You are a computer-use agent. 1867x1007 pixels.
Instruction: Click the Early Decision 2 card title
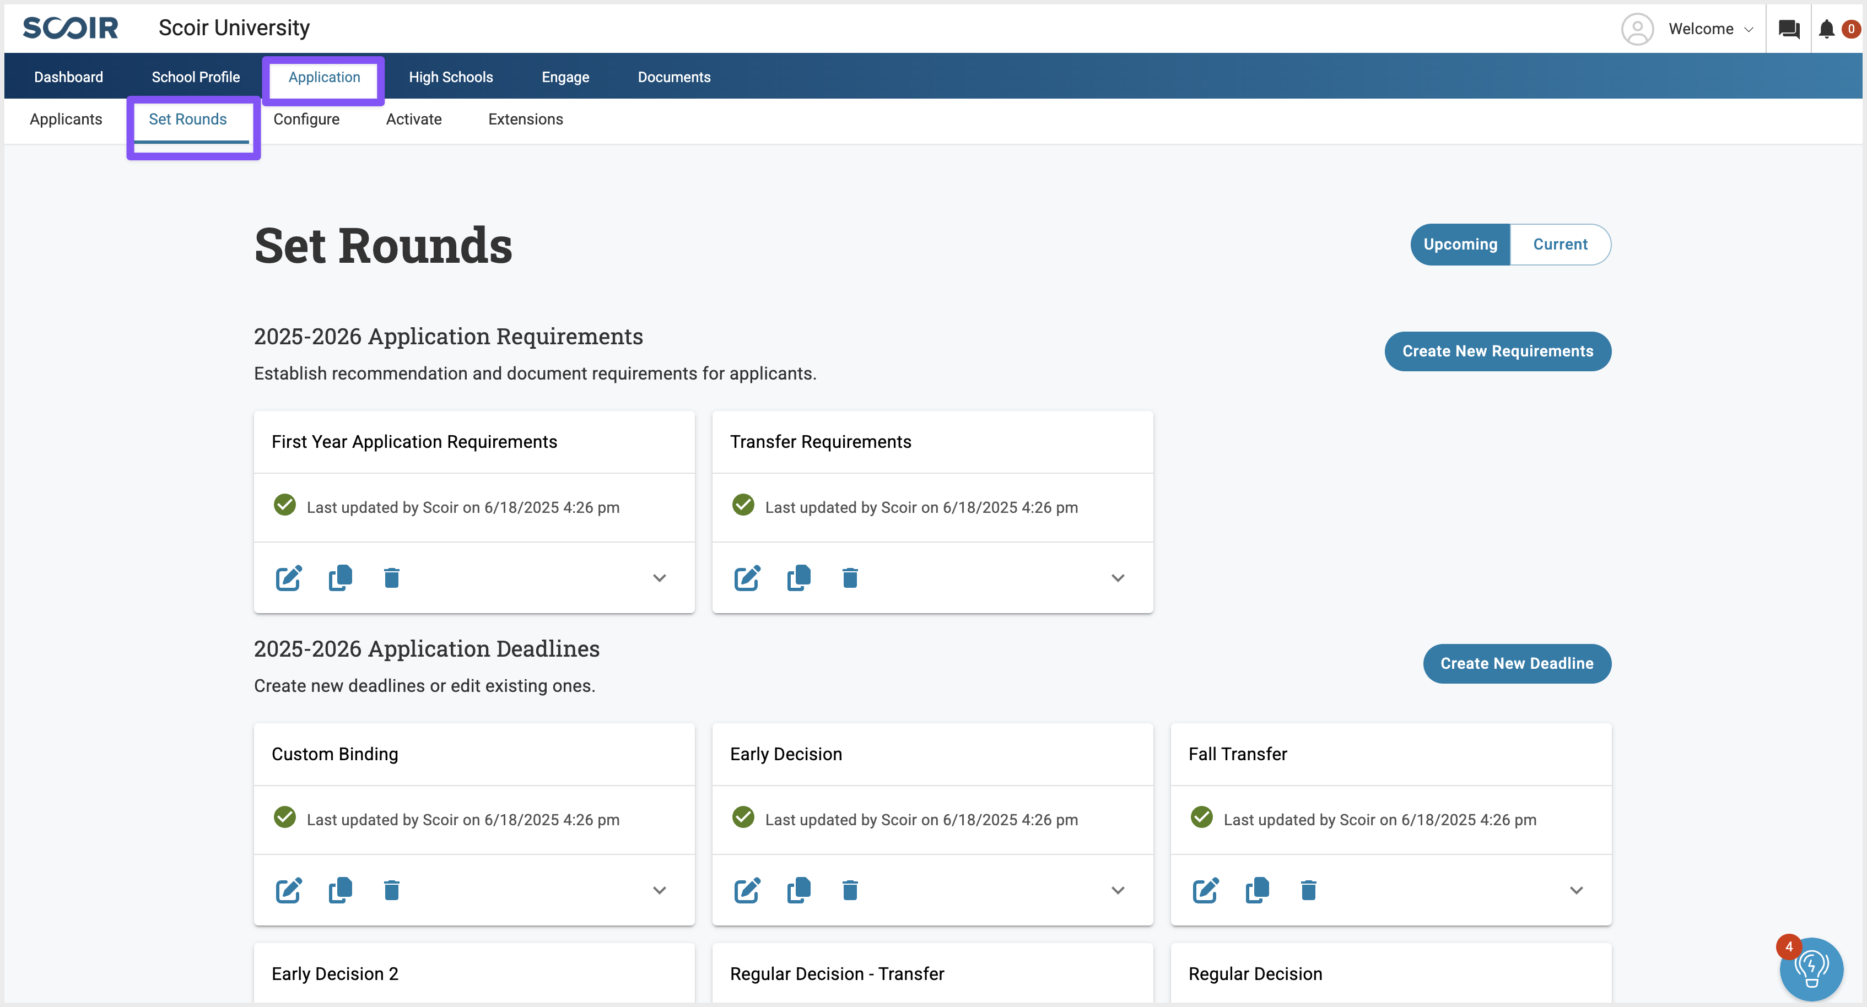(335, 974)
